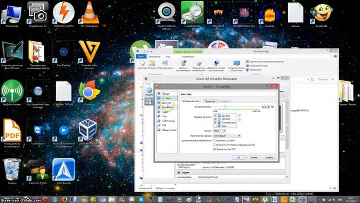The image size is (360, 203).
Task: Open the Display (Дисплей) settings category
Action: 167,103
